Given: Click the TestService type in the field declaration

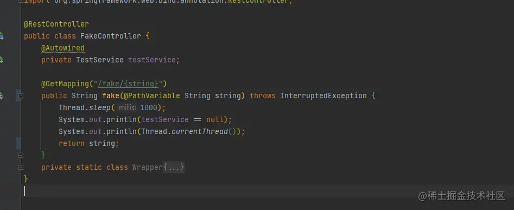Looking at the screenshot, I should [x=100, y=60].
